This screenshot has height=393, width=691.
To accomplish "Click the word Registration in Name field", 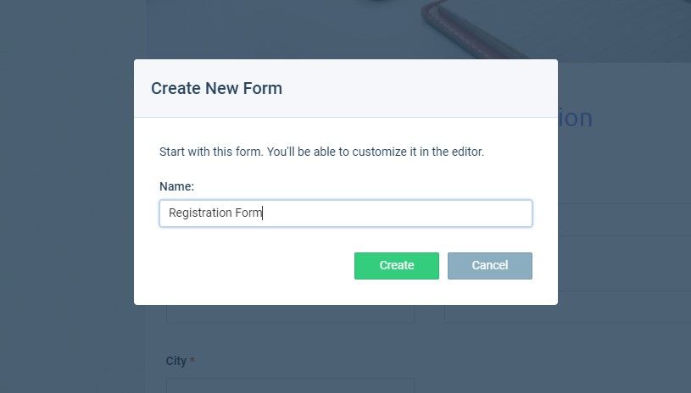I will 200,213.
